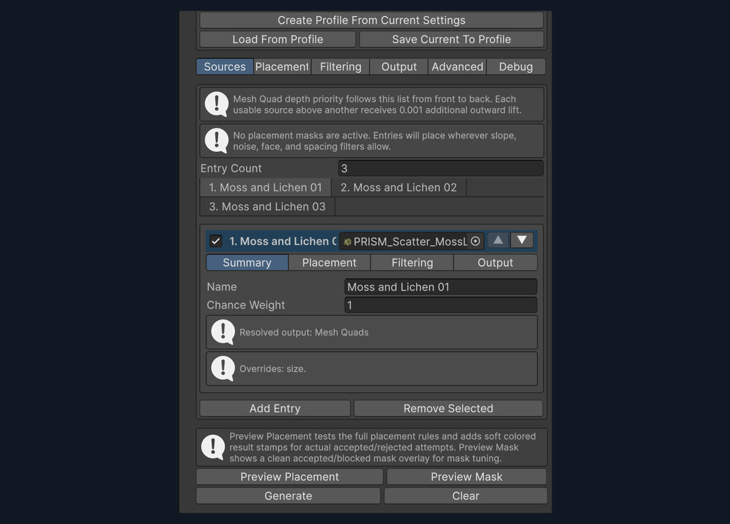Click the Generate button
Image resolution: width=730 pixels, height=524 pixels.
tap(288, 496)
